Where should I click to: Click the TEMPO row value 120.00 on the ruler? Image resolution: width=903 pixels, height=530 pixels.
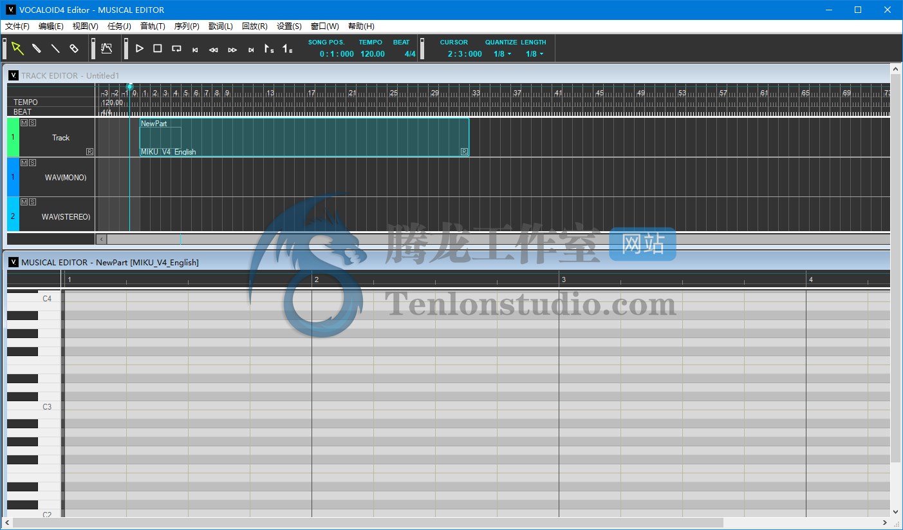(x=112, y=102)
